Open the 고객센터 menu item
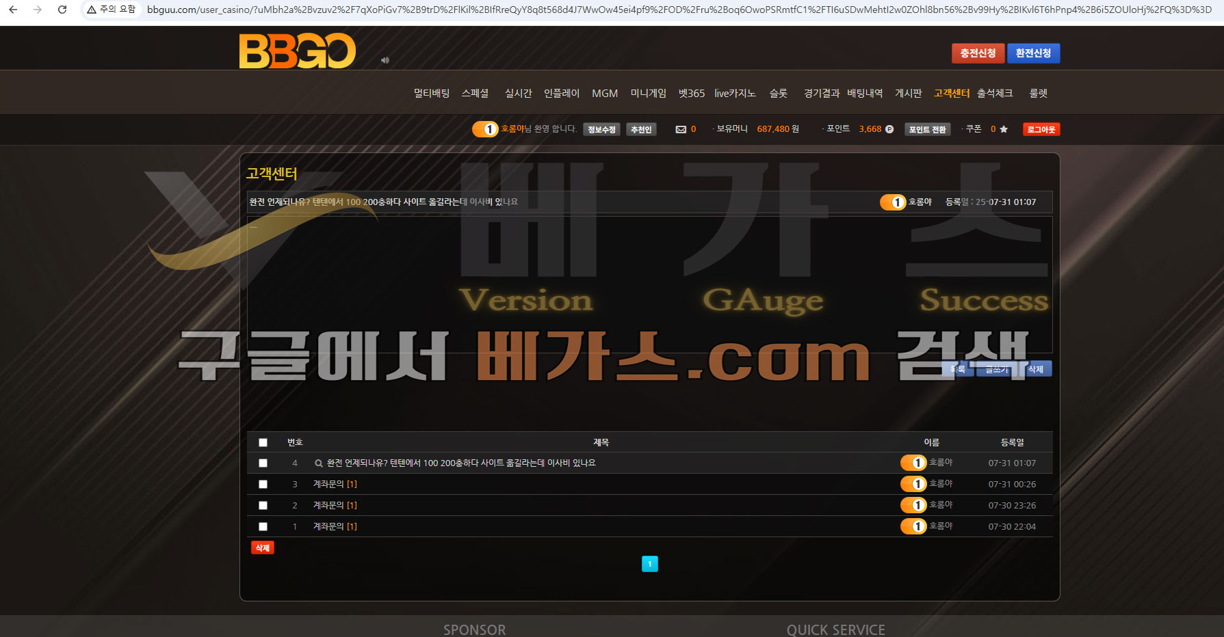This screenshot has height=637, width=1224. (x=951, y=93)
